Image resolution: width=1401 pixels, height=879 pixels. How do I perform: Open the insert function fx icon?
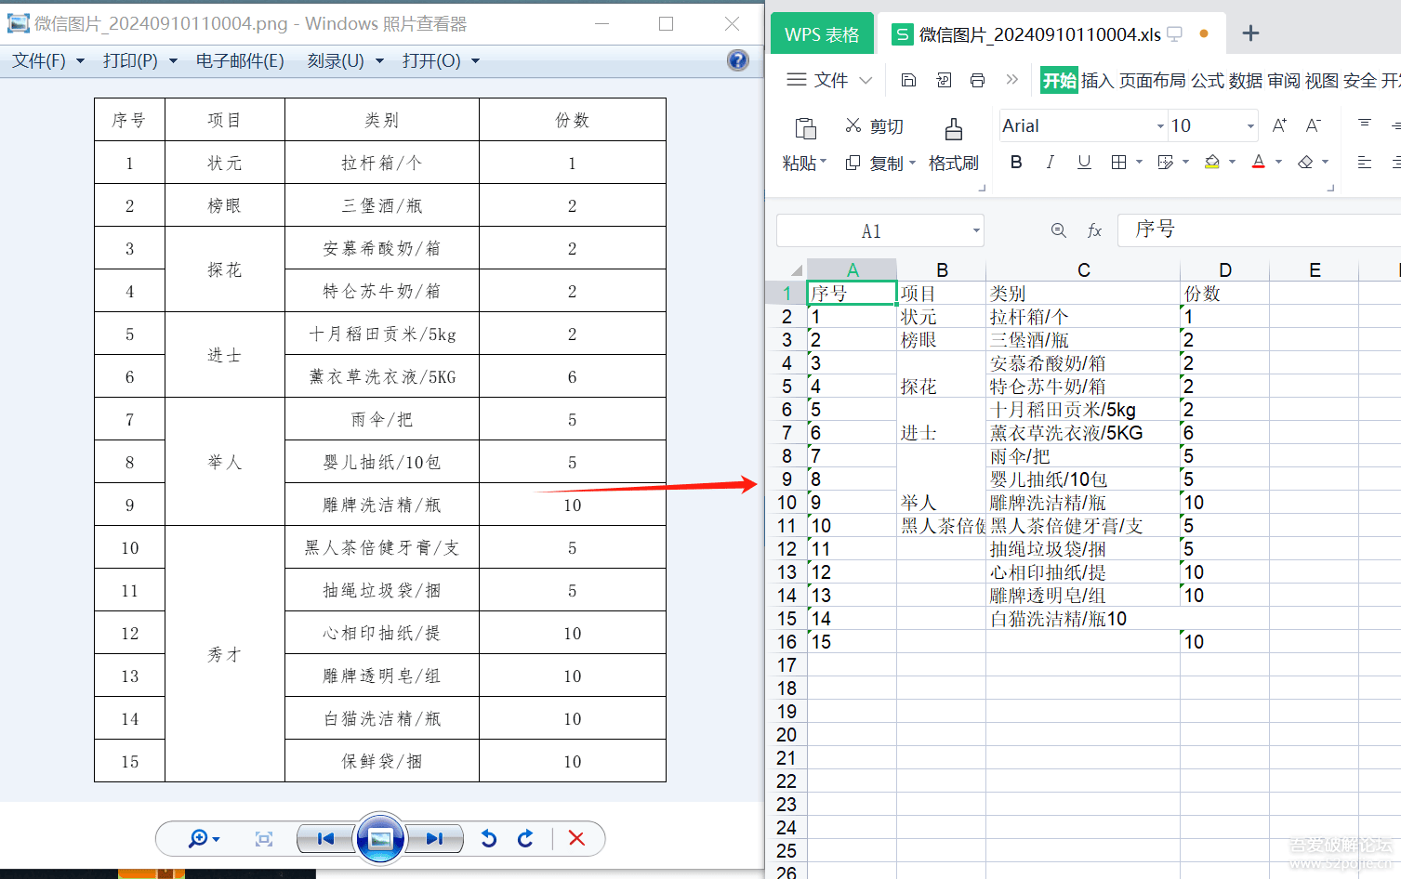tap(1094, 230)
